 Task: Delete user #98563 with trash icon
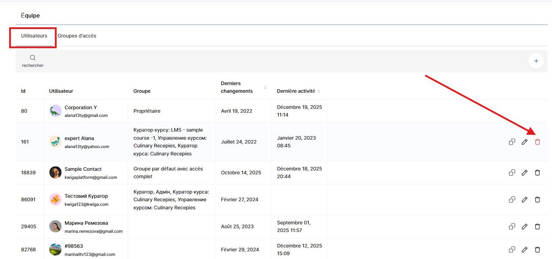click(x=537, y=250)
